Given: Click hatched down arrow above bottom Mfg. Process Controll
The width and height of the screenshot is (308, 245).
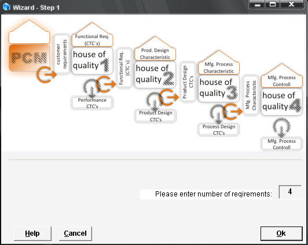Looking at the screenshot, I should click(x=282, y=127).
